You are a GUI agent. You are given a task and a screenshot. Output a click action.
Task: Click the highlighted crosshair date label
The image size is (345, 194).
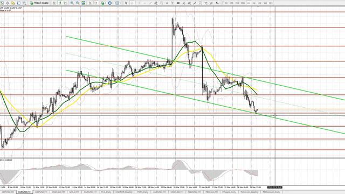tap(274, 188)
